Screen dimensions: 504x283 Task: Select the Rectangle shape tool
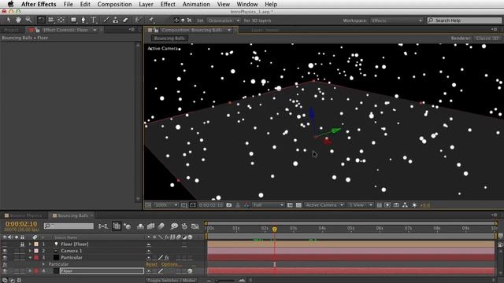coord(73,20)
